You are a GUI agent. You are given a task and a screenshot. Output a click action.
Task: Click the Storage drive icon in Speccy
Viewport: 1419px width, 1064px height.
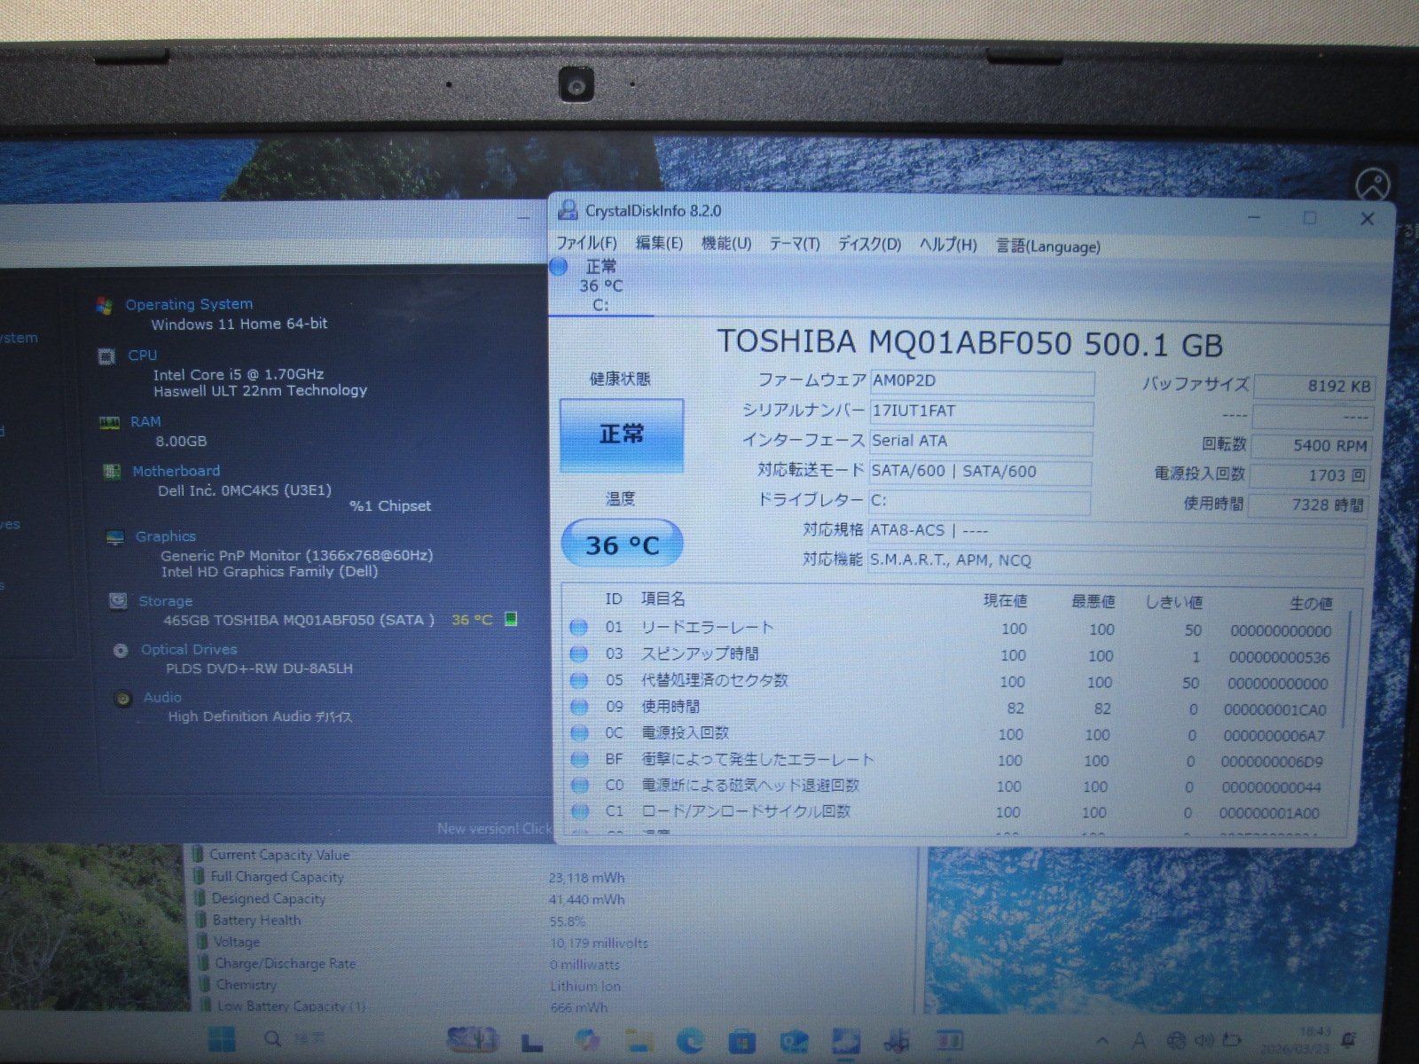click(x=117, y=601)
